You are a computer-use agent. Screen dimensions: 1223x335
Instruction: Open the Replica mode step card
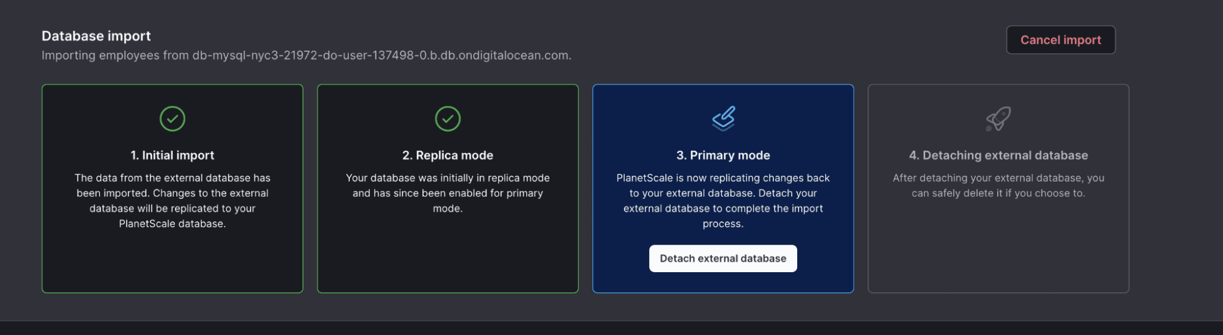448,189
